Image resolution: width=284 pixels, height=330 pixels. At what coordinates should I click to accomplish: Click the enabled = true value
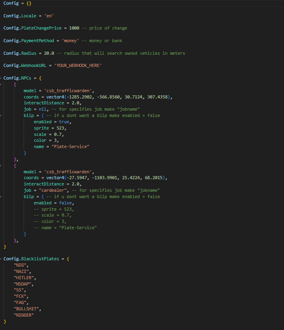[x=65, y=122]
